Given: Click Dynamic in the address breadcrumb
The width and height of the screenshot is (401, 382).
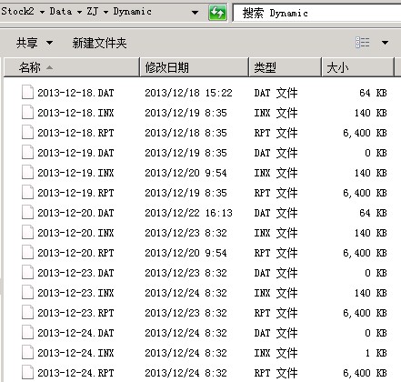Looking at the screenshot, I should pyautogui.click(x=132, y=12).
